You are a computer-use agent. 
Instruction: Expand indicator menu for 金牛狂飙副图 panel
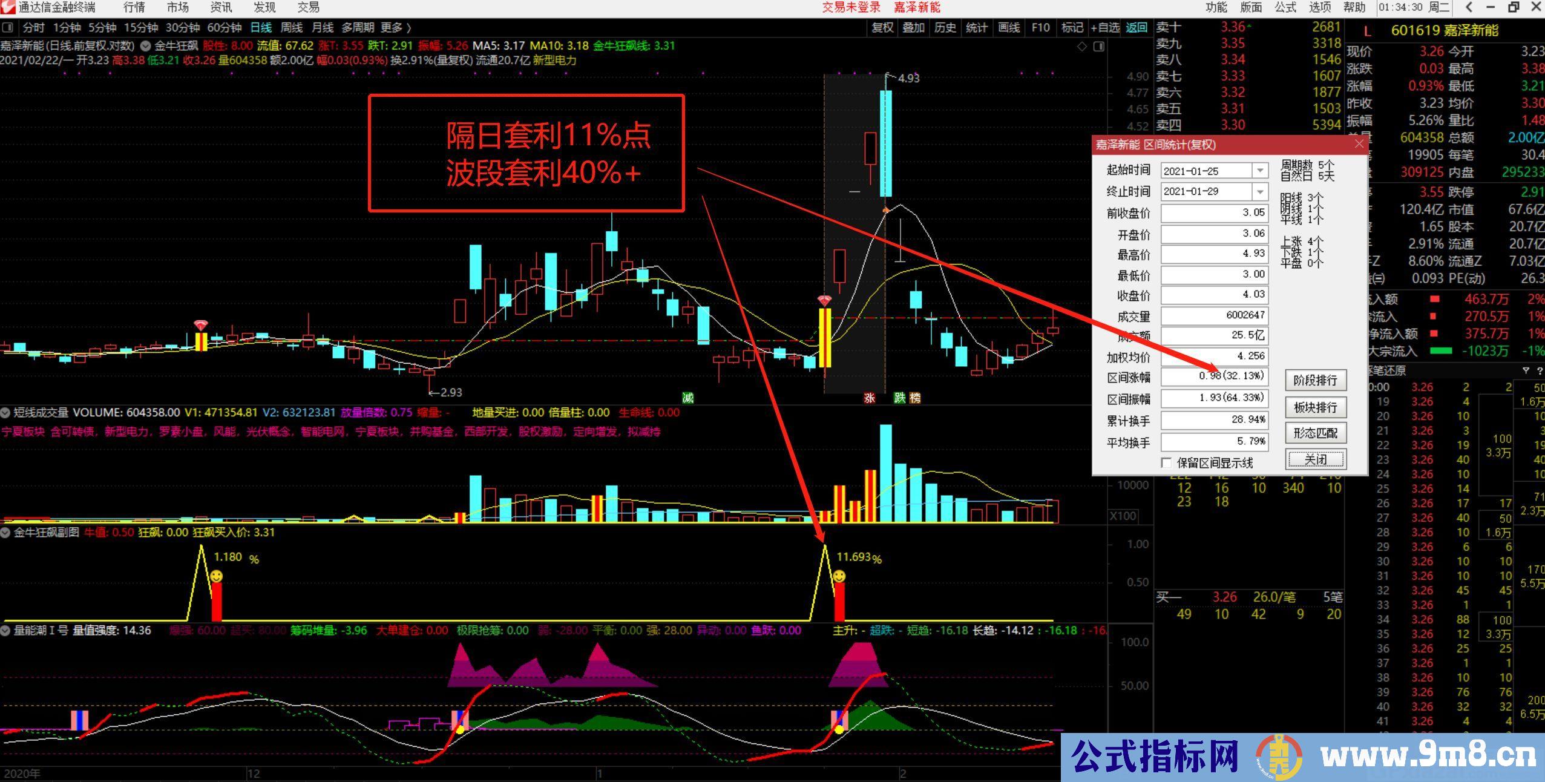(x=5, y=533)
